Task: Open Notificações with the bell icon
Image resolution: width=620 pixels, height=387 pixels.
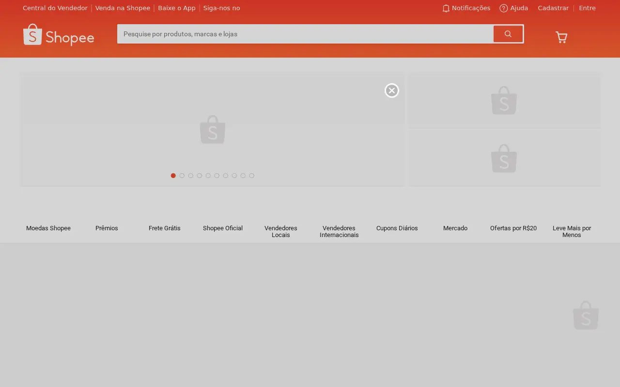Action: pyautogui.click(x=466, y=8)
